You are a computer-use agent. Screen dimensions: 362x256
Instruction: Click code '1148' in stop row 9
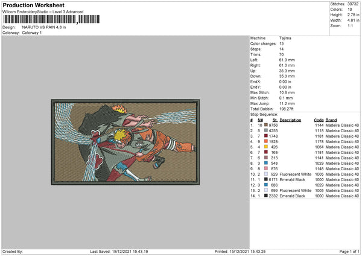tap(319, 168)
